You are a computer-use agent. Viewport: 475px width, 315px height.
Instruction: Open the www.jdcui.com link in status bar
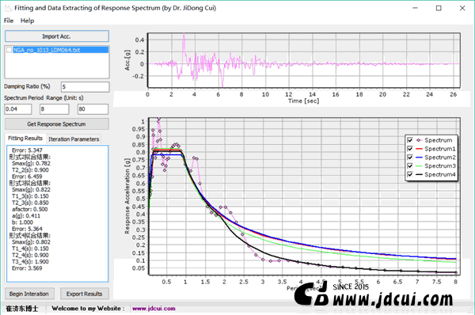coord(154,309)
